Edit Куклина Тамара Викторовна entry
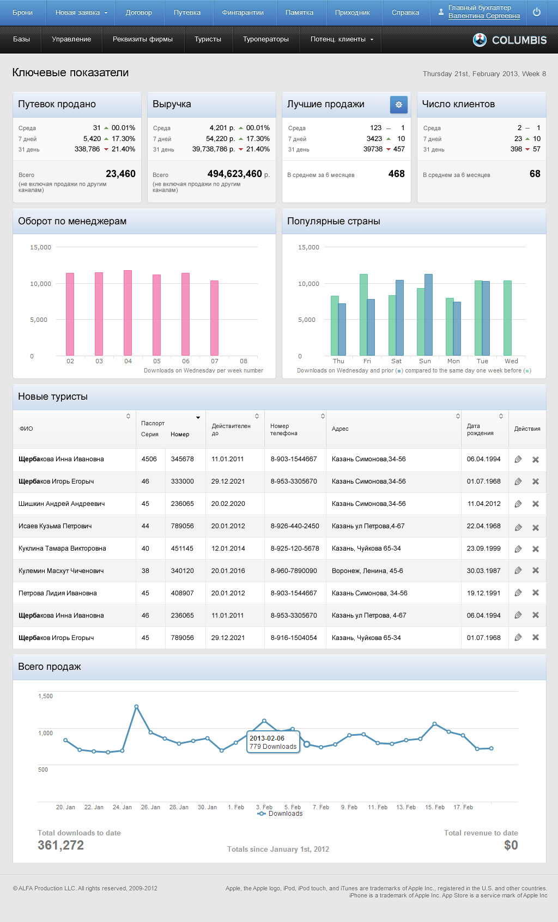This screenshot has height=922, width=558. pyautogui.click(x=518, y=548)
